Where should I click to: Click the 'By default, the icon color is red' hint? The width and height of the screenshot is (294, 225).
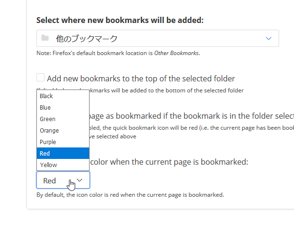pyautogui.click(x=130, y=195)
